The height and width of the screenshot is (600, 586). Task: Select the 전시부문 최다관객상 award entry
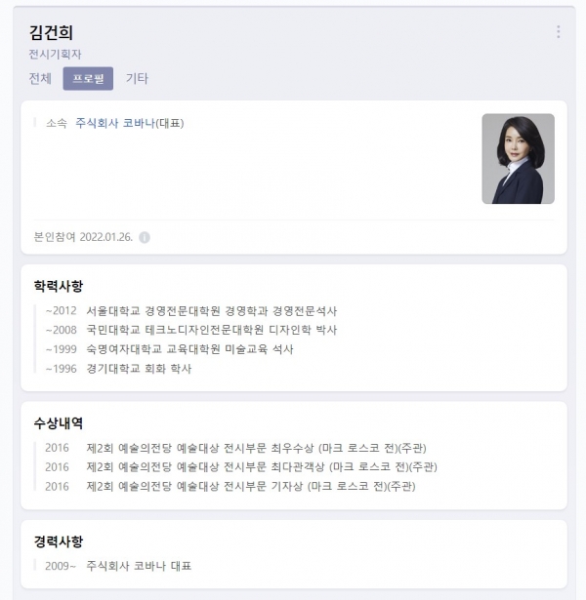tap(241, 467)
